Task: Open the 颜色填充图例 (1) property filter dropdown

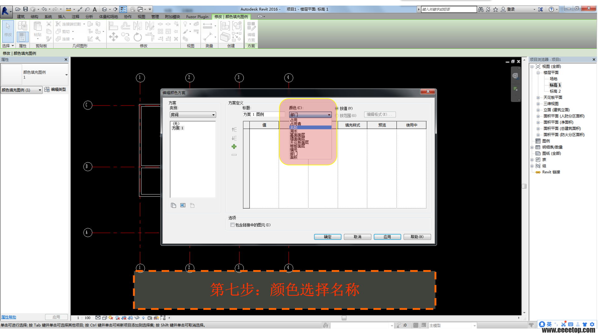Action: tap(21, 90)
